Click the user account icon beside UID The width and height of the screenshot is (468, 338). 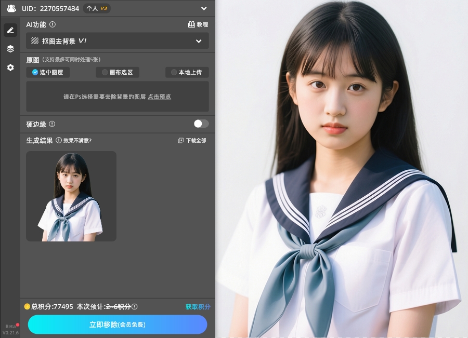11,8
